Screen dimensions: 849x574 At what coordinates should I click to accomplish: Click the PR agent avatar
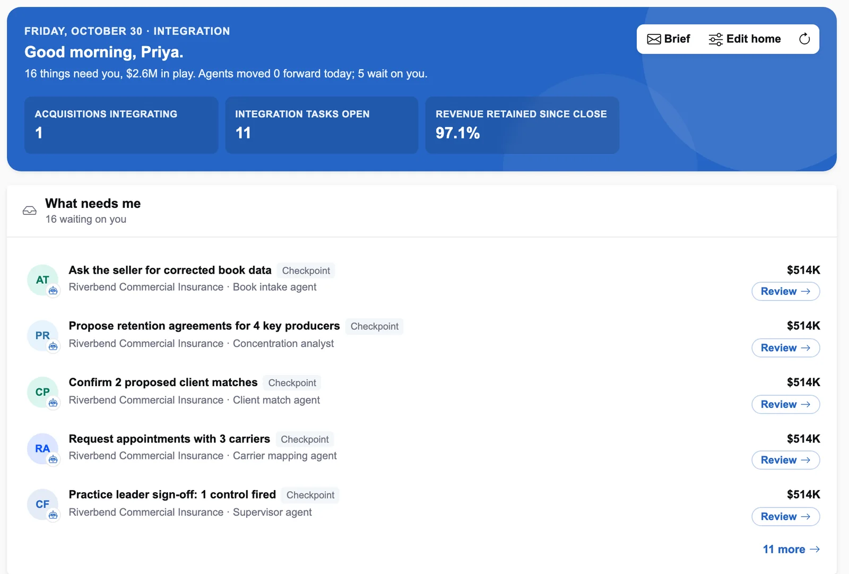coord(42,335)
